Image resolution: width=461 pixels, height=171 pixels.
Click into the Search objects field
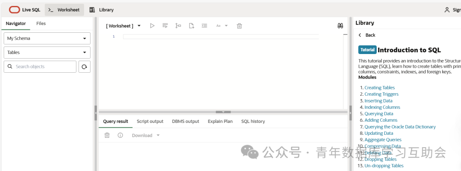pos(40,67)
